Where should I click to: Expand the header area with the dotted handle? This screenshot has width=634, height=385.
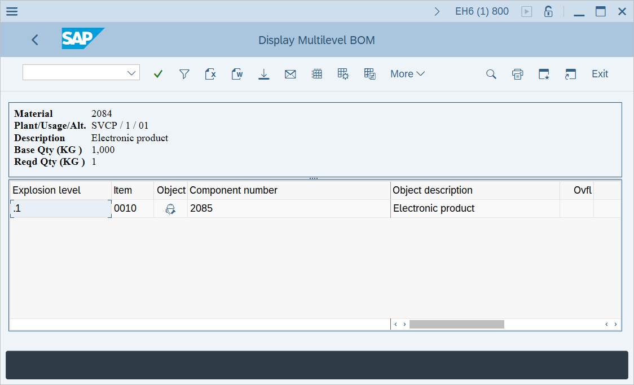[x=313, y=177]
